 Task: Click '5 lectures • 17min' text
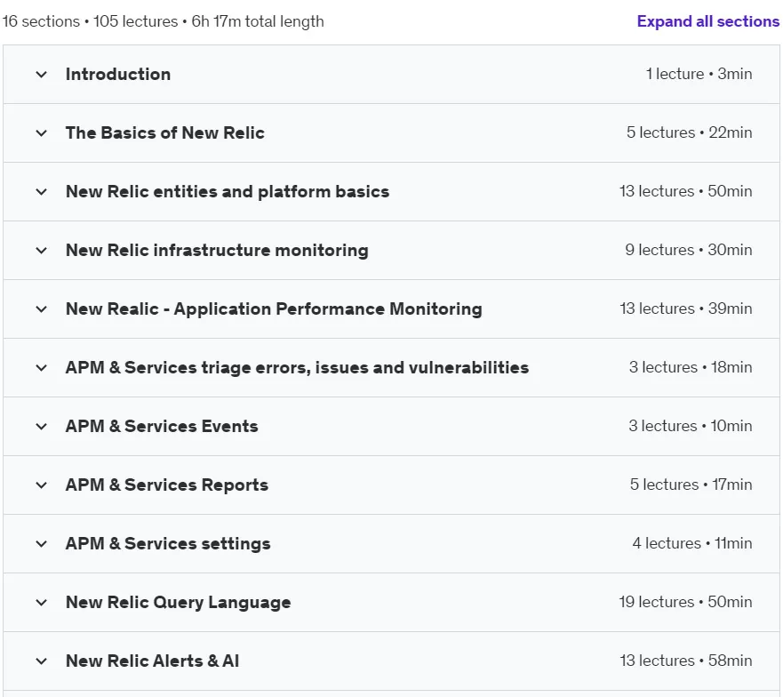(x=691, y=485)
